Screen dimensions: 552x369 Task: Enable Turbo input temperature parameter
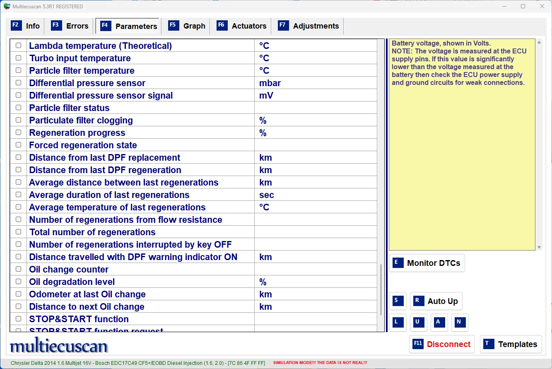coord(18,58)
